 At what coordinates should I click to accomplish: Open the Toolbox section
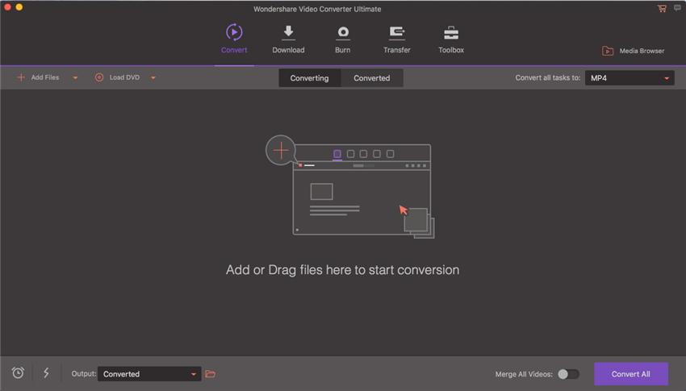pyautogui.click(x=451, y=39)
